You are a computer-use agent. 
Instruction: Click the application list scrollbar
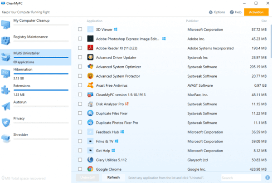coord(271,41)
